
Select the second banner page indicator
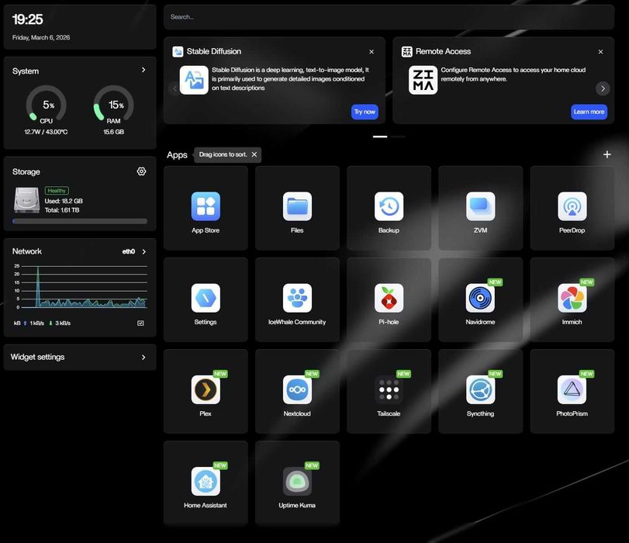point(398,137)
